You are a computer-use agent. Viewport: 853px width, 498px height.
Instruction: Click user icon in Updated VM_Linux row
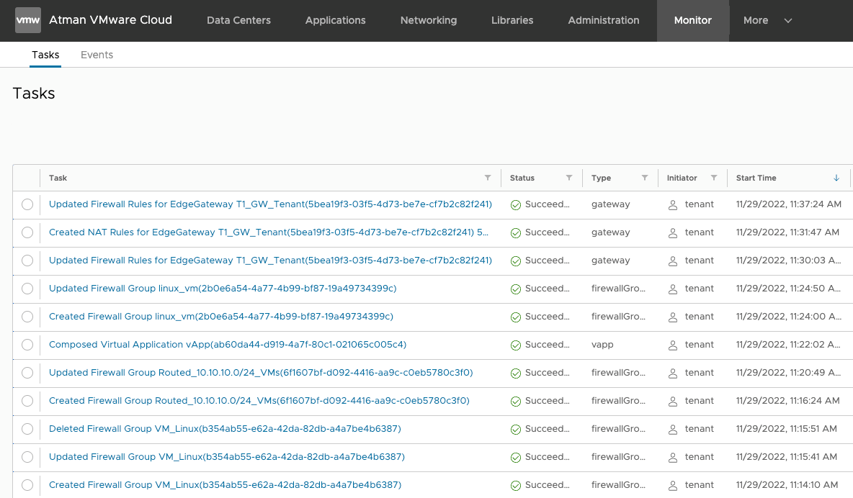tap(673, 458)
